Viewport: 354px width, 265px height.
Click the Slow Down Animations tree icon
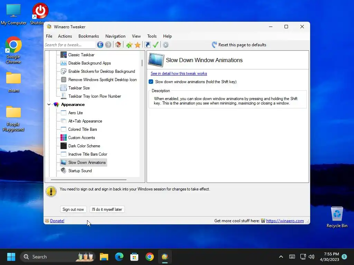coord(64,163)
